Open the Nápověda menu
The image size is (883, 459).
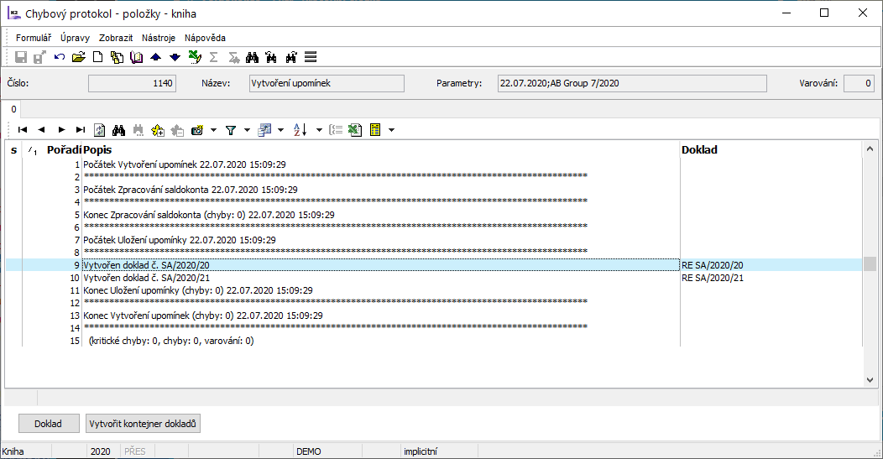pos(205,38)
